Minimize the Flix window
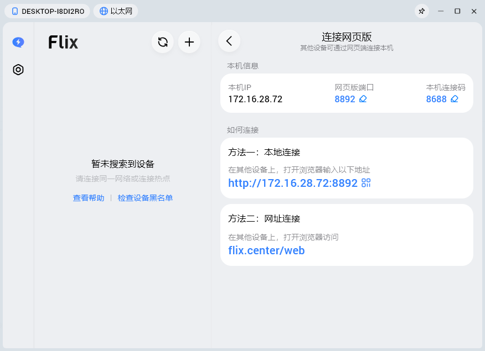Viewport: 485px width, 351px height. [x=441, y=12]
